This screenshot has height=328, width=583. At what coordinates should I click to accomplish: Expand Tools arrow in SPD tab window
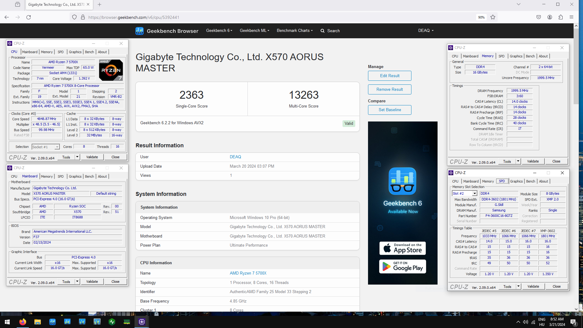519,286
